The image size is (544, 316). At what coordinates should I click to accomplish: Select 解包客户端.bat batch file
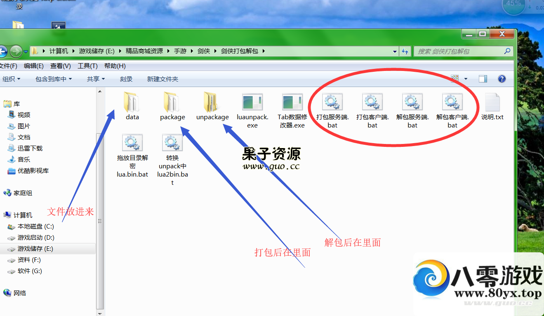pyautogui.click(x=452, y=103)
